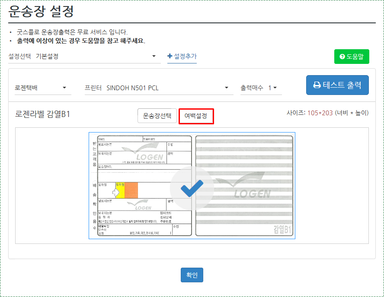Open the 여백설정 margin settings

click(196, 116)
